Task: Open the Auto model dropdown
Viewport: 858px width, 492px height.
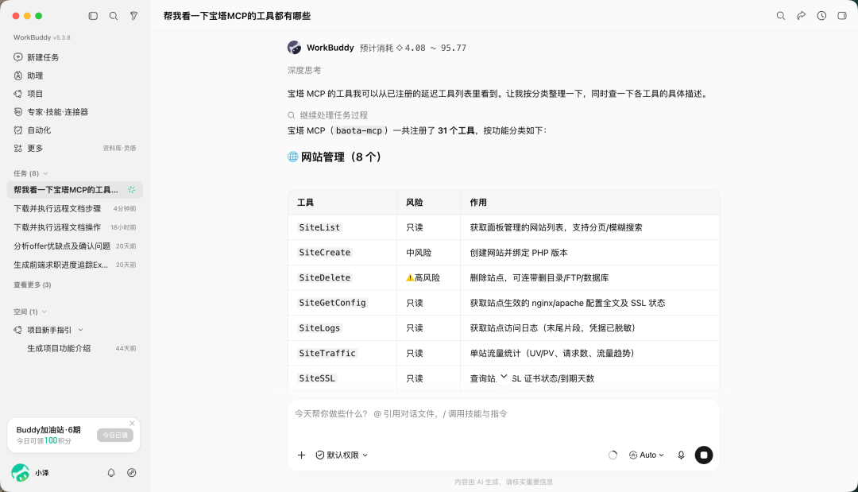Action: pos(646,455)
